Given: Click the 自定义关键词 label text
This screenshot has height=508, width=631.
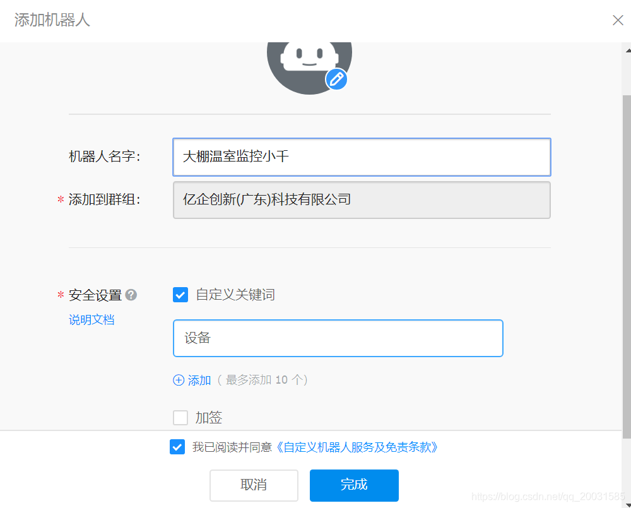Looking at the screenshot, I should [235, 295].
